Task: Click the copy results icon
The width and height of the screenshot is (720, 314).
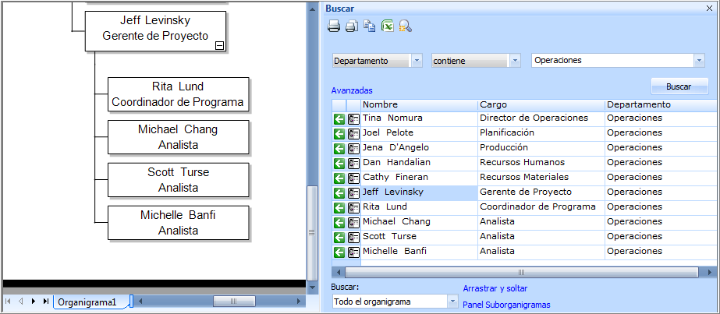Action: 369,26
